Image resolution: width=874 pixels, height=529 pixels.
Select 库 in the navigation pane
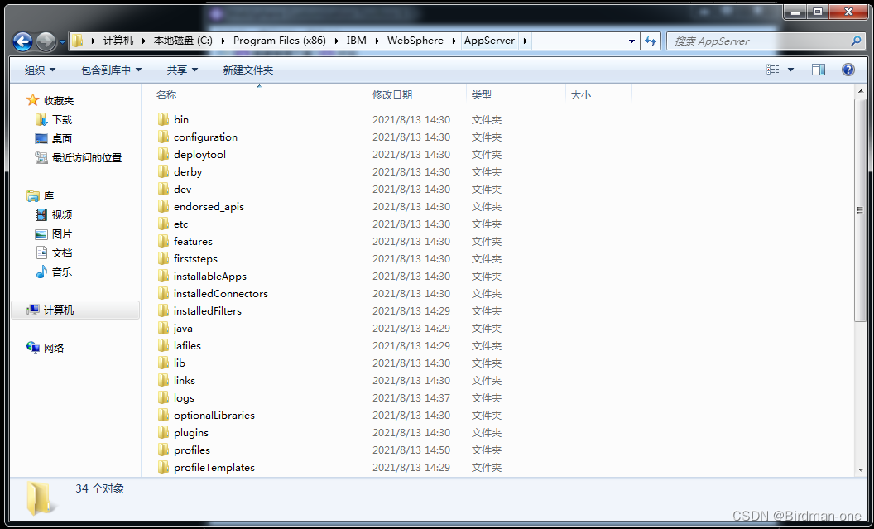pyautogui.click(x=49, y=195)
